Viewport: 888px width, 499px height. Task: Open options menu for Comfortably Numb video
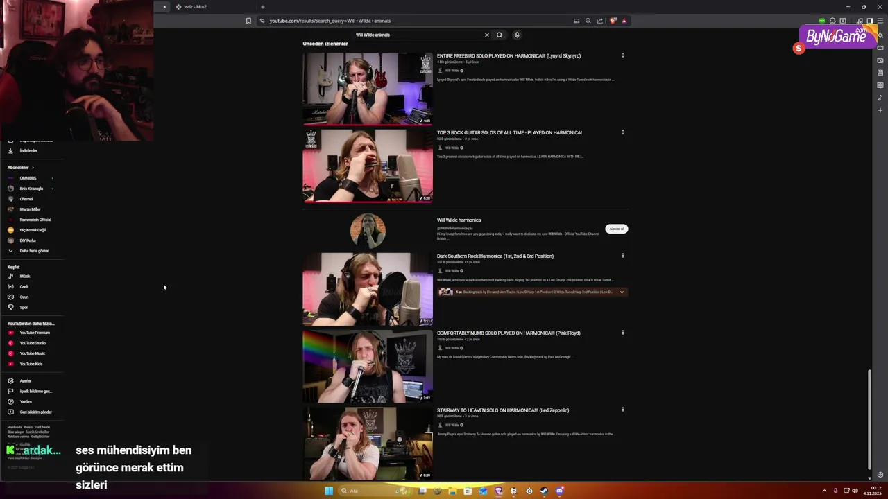(x=622, y=333)
